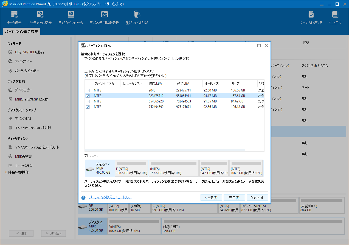Click the 適用 button

point(21,234)
